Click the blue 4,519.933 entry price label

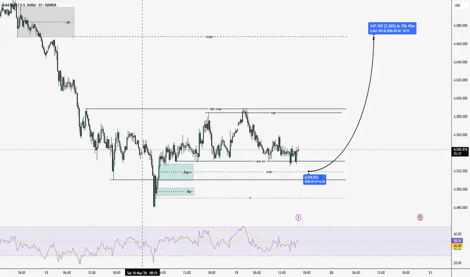pos(314,179)
